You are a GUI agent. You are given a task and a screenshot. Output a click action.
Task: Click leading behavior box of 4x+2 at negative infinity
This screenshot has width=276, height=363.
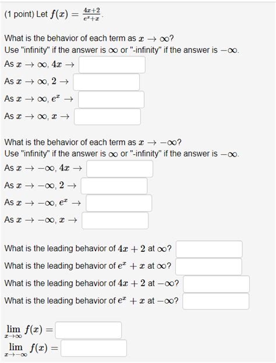pyautogui.click(x=217, y=284)
